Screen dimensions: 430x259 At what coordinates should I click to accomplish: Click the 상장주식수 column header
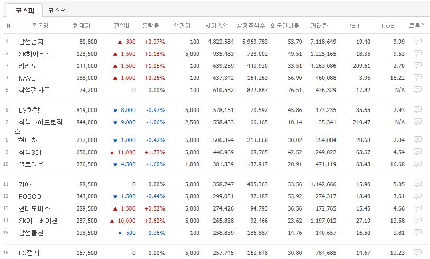tap(251, 26)
